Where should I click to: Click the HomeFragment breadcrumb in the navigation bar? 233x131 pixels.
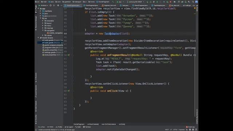103,2
